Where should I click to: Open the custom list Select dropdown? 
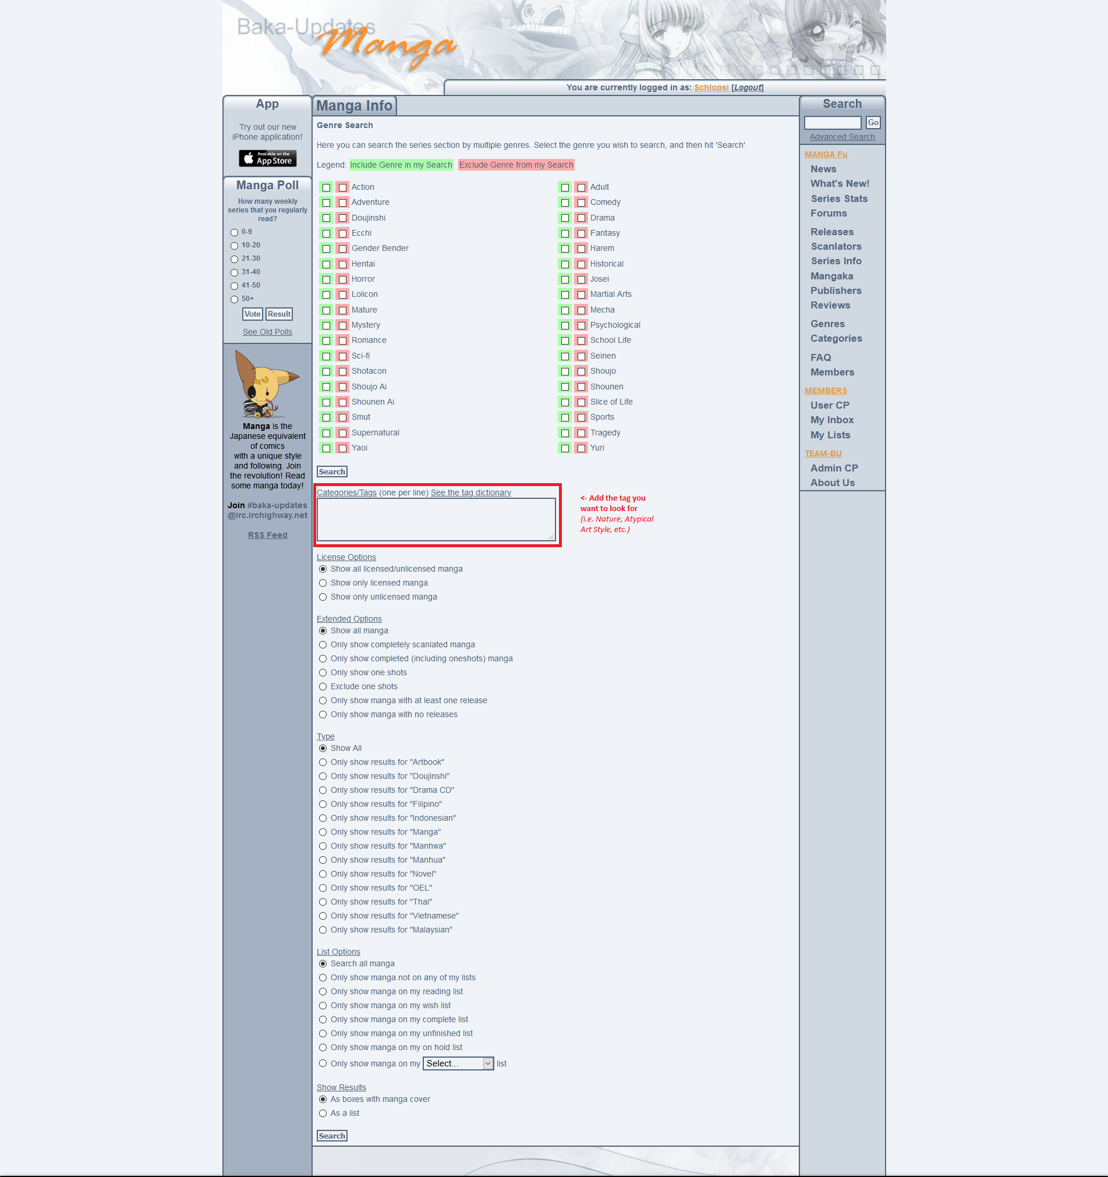pos(458,1063)
